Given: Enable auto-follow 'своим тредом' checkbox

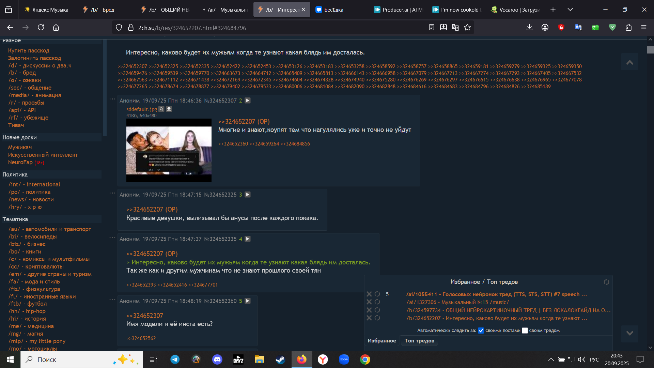Looking at the screenshot, I should click(525, 331).
